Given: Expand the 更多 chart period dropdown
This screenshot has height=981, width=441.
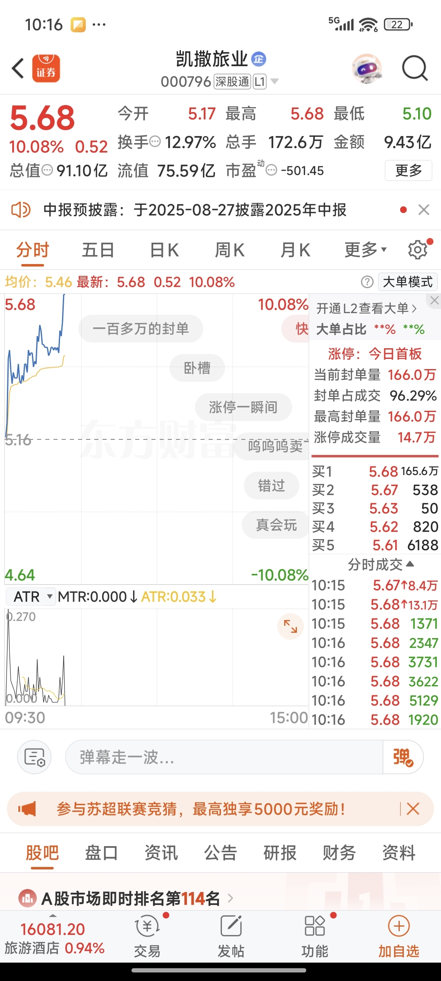Looking at the screenshot, I should pos(365,250).
